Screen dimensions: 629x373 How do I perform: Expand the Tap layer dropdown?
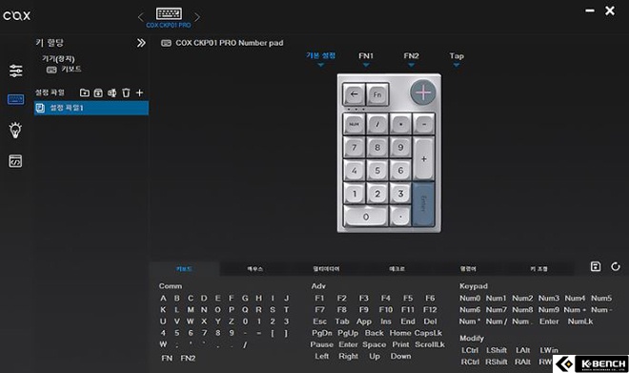point(457,58)
